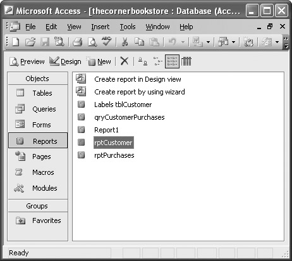
Task: Open the Tools menu
Action: coord(128,27)
